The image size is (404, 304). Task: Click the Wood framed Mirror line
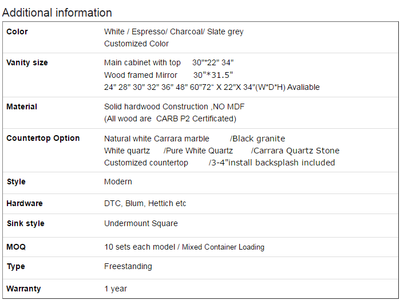(x=168, y=75)
